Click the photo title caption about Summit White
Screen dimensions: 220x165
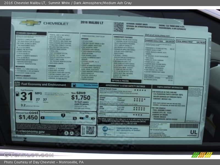(x=68, y=3)
